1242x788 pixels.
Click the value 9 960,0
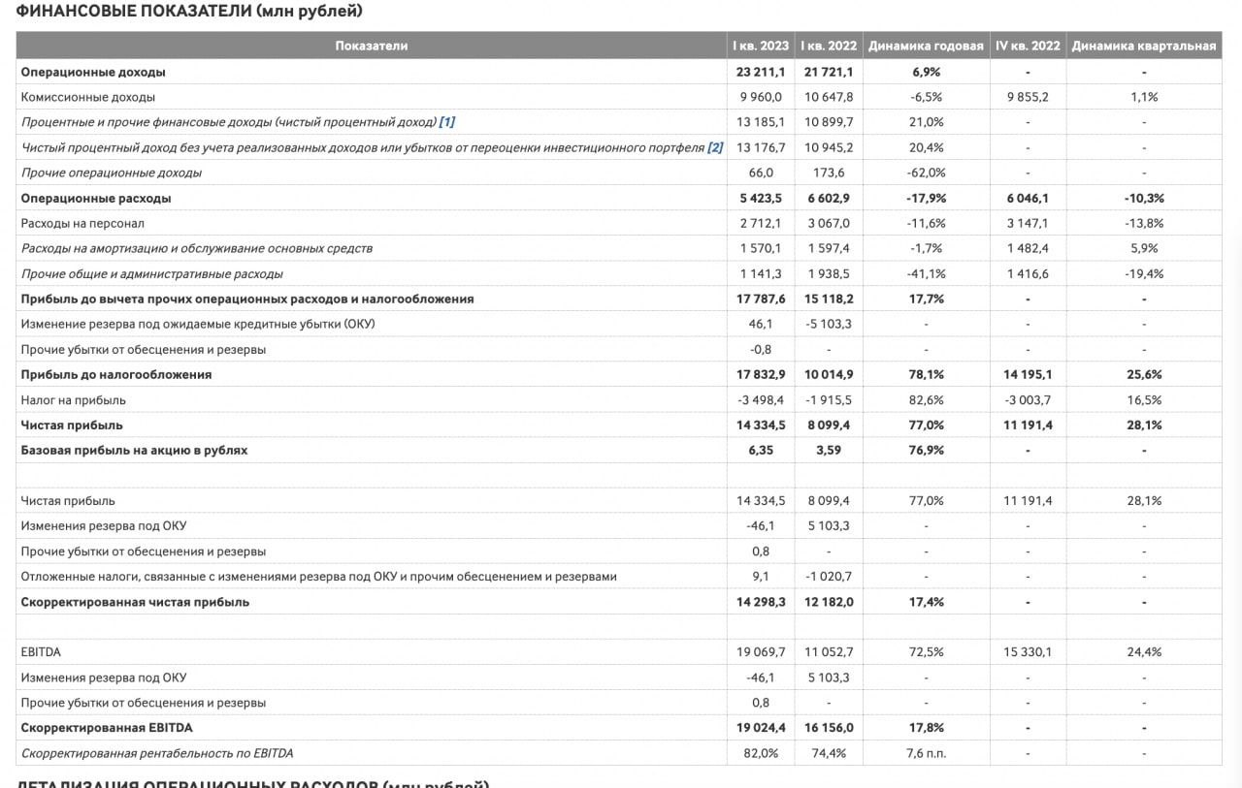[762, 97]
